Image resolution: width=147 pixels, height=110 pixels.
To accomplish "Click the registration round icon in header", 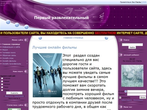I will (17, 25).
